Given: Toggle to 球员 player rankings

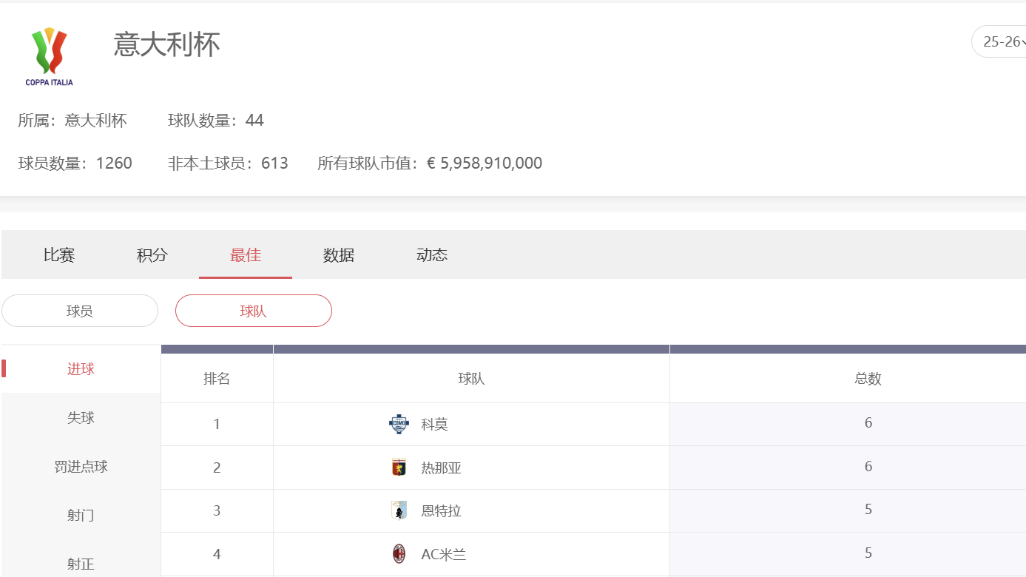Looking at the screenshot, I should [x=80, y=311].
